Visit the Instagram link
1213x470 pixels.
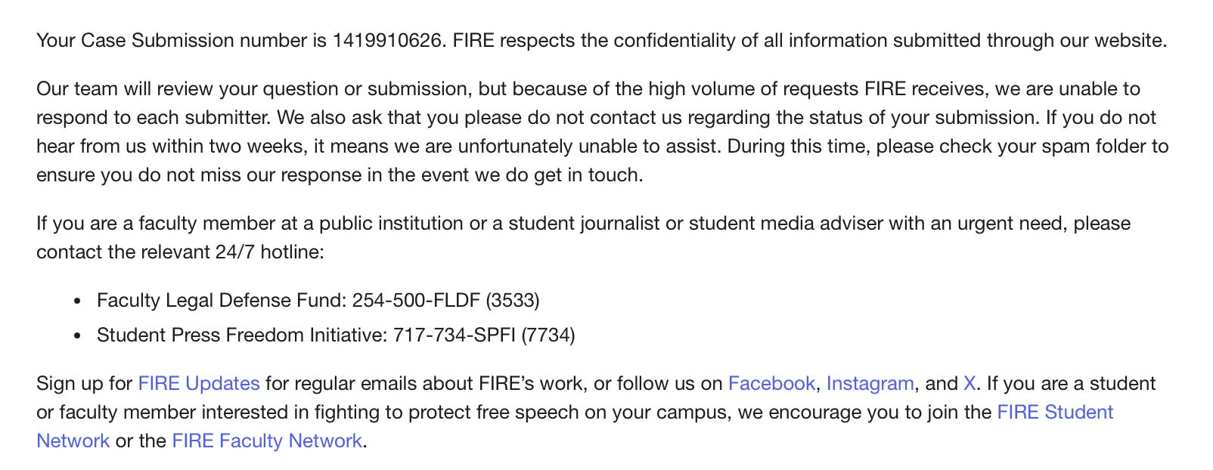(870, 384)
